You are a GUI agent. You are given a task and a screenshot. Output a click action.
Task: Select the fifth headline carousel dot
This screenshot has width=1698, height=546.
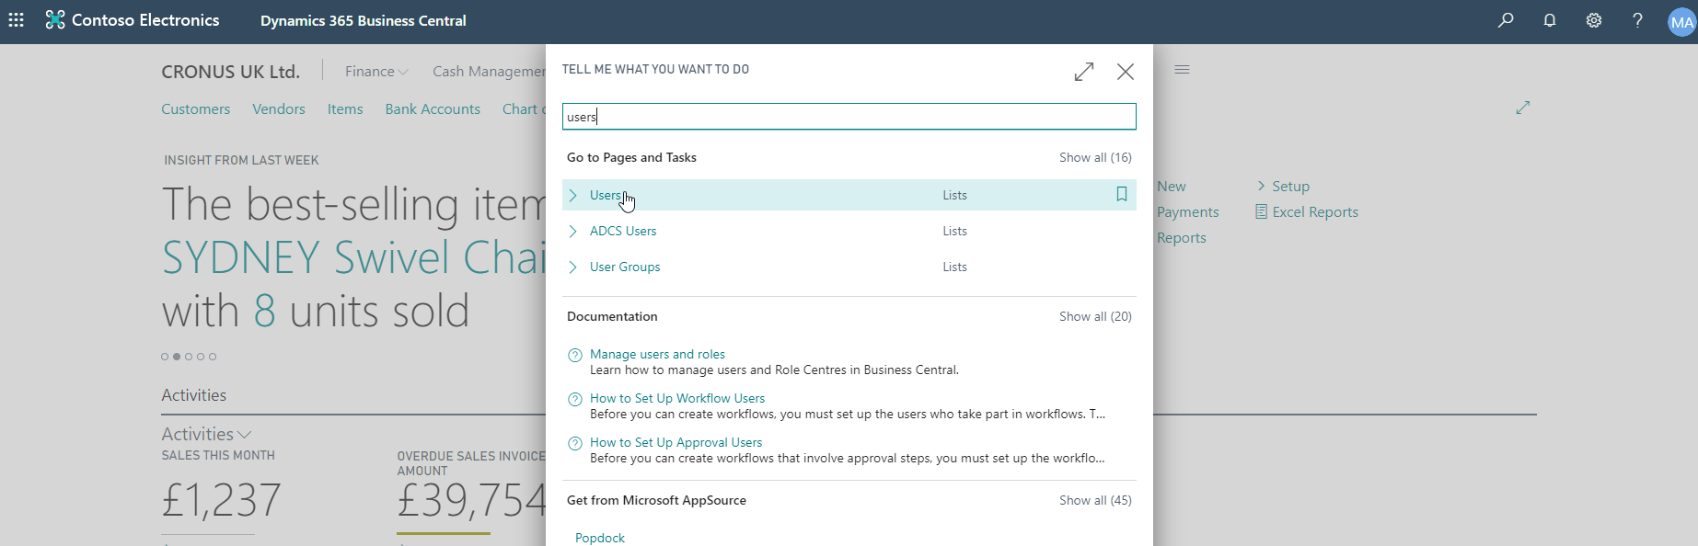click(x=213, y=357)
